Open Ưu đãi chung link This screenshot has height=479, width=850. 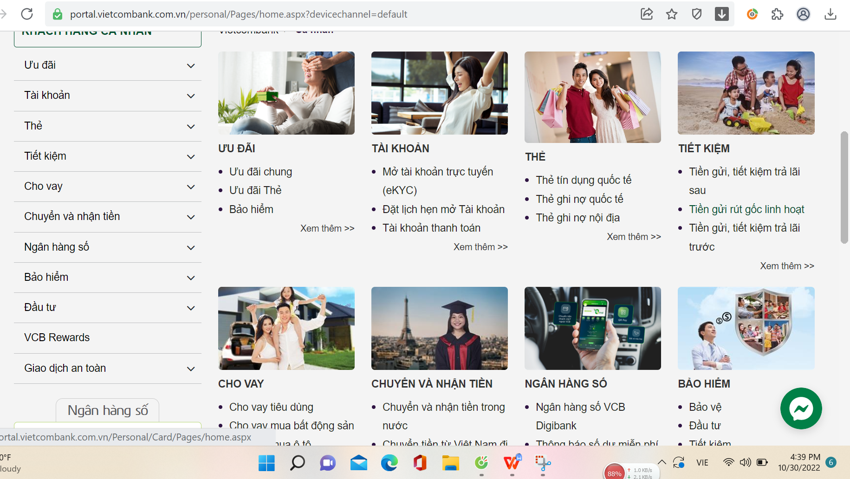[260, 172]
